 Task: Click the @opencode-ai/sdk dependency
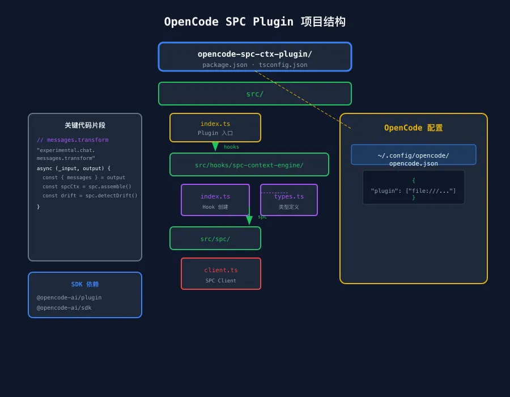(64, 308)
